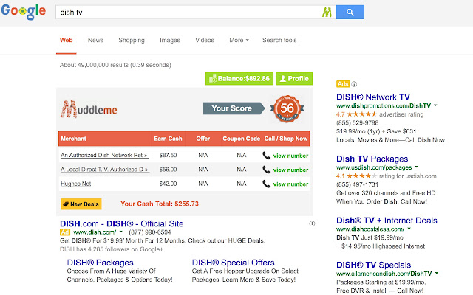Expand dropdown arrow next to dishpromotions.com URL
Screen dimensions: 473x295
coord(435,105)
